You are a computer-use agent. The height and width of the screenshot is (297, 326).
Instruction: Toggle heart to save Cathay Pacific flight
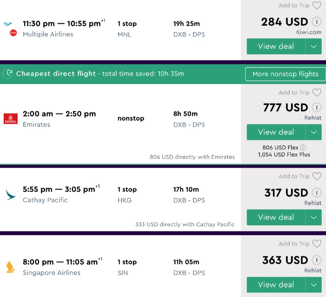click(317, 176)
